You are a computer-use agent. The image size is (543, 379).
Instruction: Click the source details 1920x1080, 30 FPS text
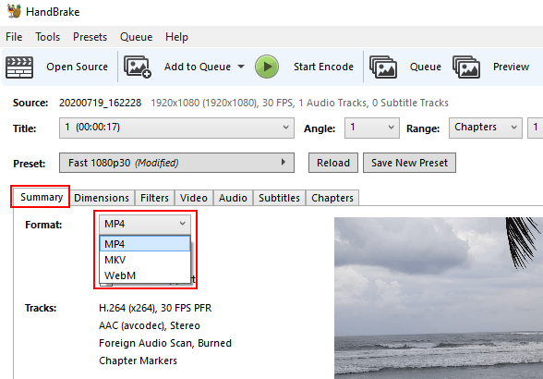(x=299, y=103)
